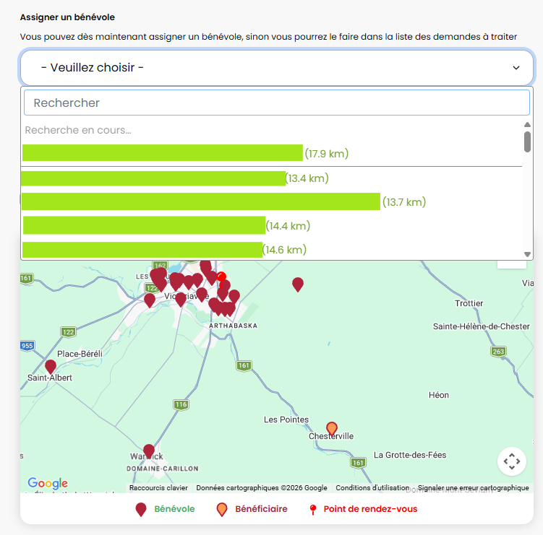The width and height of the screenshot is (543, 535).
Task: Select the orange beneficiary marker at Chesterville
Action: tap(332, 429)
